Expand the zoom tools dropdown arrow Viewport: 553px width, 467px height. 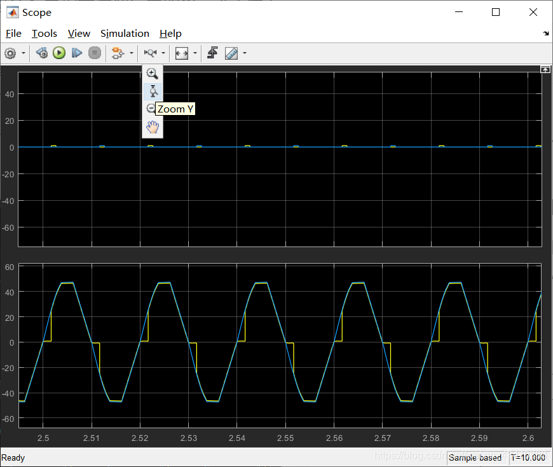163,53
